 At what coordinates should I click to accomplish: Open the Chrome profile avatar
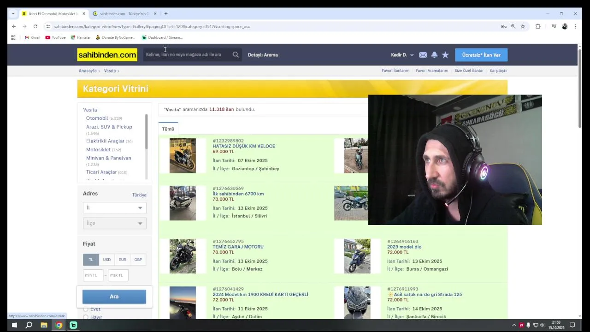(x=565, y=26)
